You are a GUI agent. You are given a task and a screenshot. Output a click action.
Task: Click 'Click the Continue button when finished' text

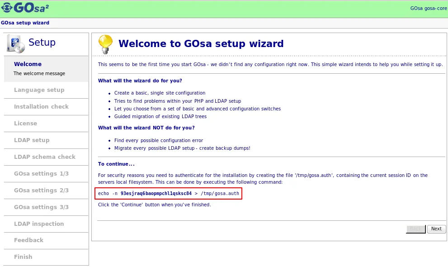point(155,205)
